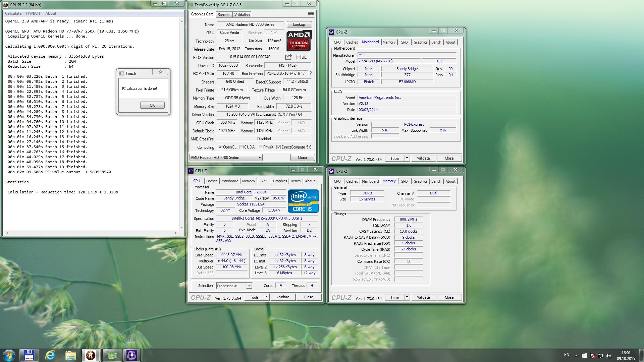
Task: Click the GPUPI horizontal scrollbar right arrow
Action: point(176,233)
